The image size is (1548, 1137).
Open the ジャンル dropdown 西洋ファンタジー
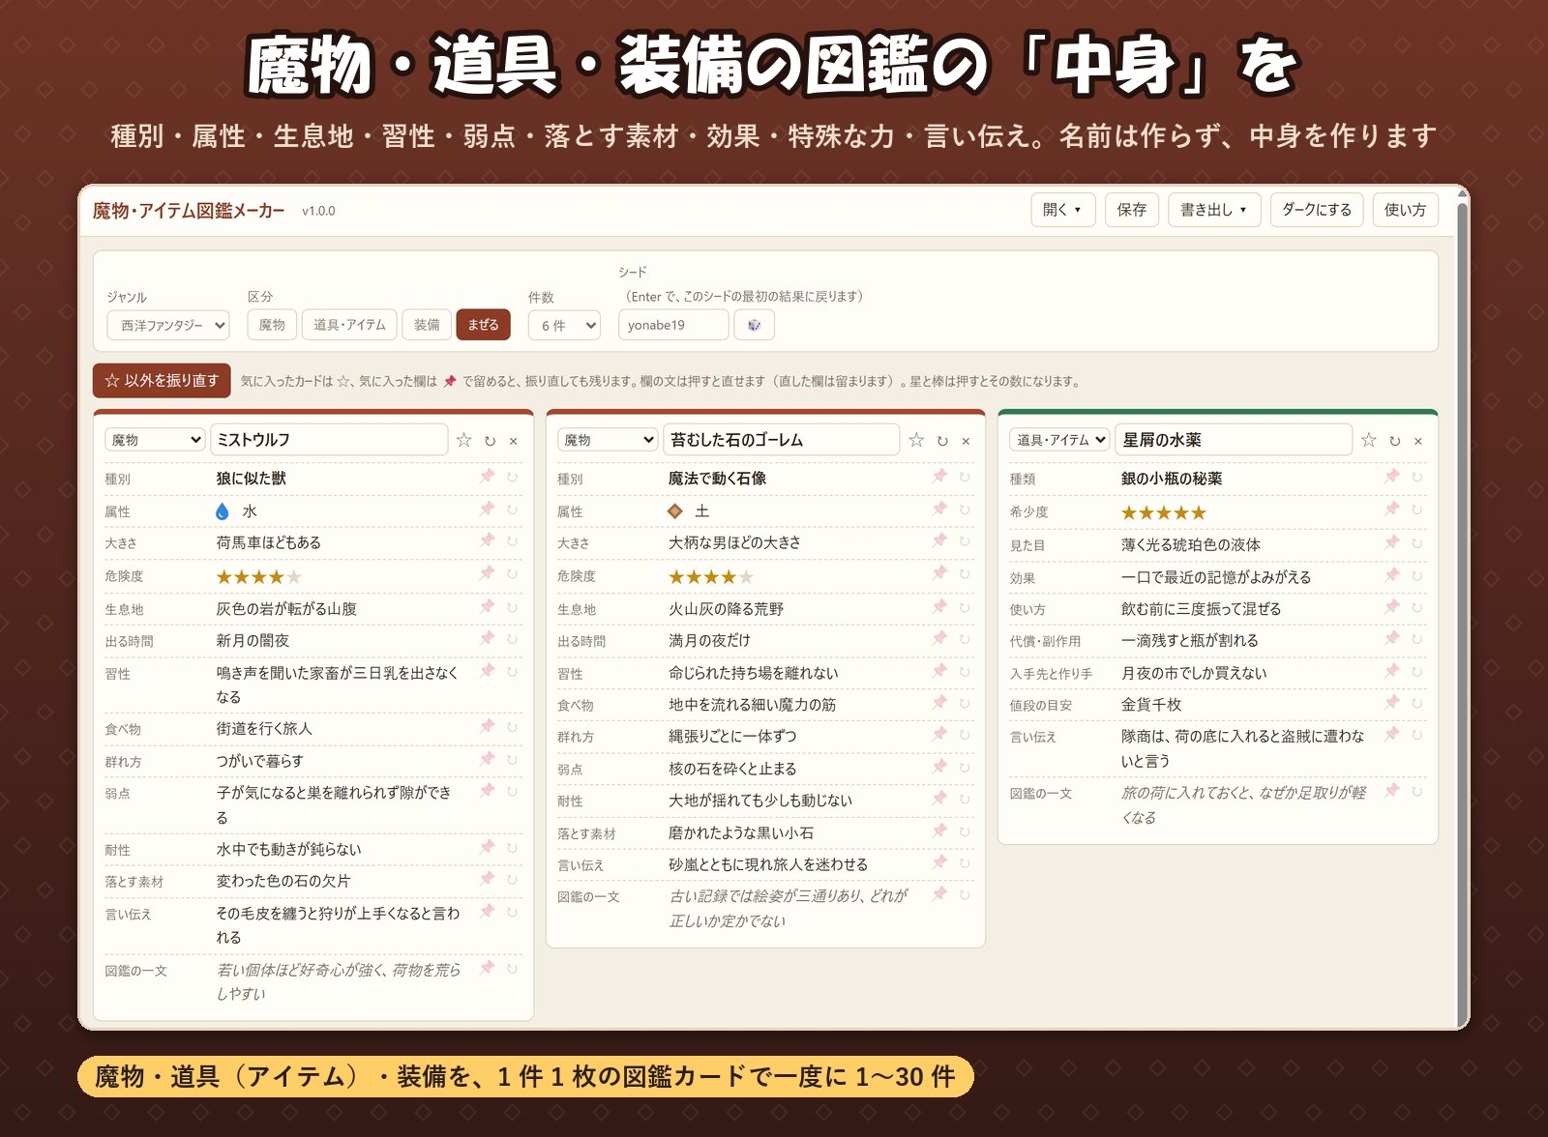tap(167, 325)
